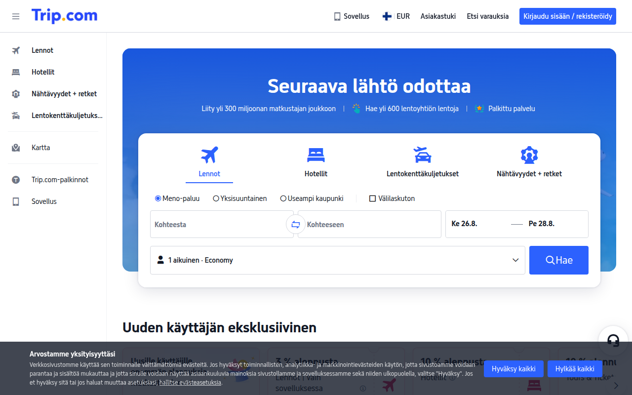Image resolution: width=632 pixels, height=395 pixels.
Task: Click the Trip.com-palkinnot sidebar label
Action: (x=60, y=180)
